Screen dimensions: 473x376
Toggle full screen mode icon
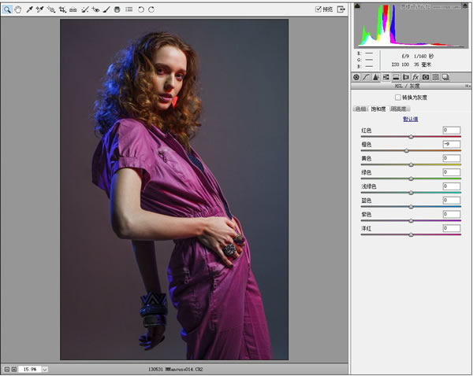coord(341,9)
